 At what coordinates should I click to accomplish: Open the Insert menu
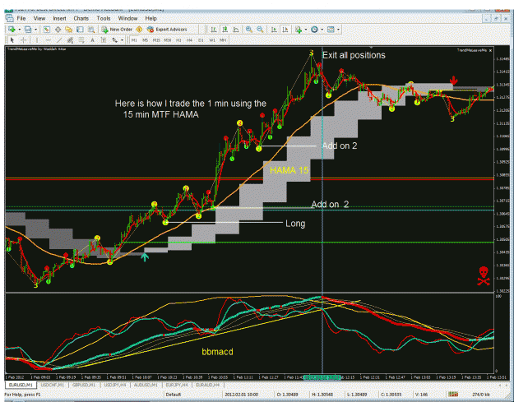pyautogui.click(x=59, y=18)
